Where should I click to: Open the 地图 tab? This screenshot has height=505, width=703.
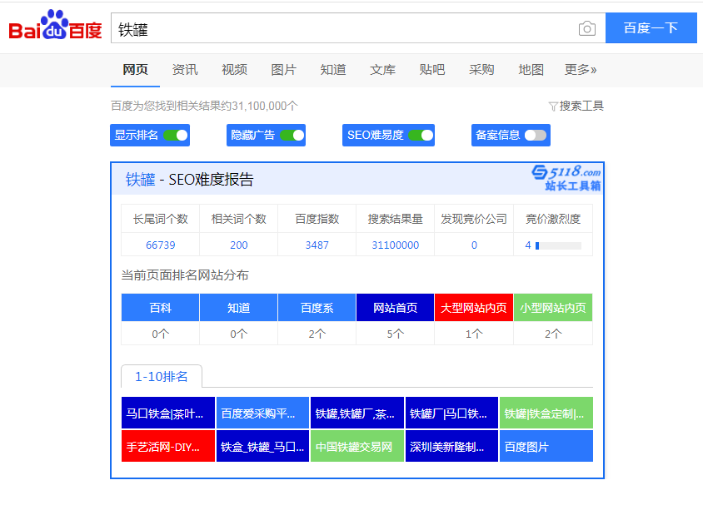coord(531,70)
